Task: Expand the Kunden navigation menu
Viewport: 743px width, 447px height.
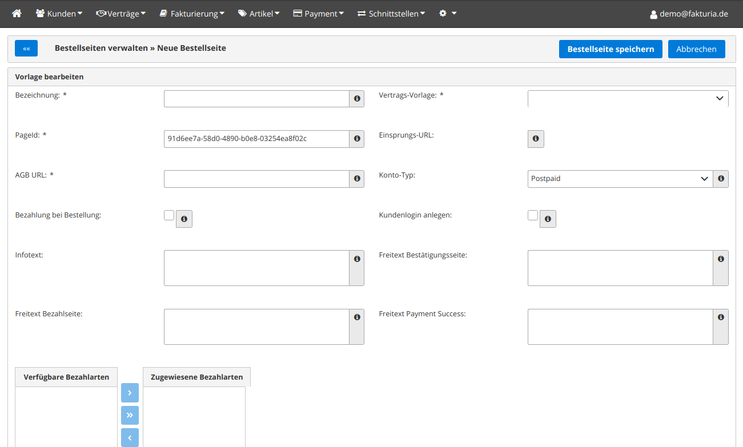Action: (59, 13)
